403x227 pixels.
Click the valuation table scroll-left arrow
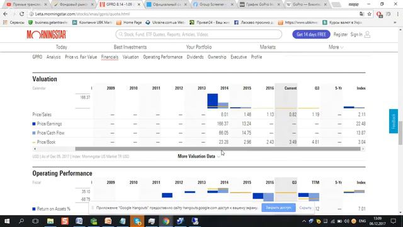click(x=35, y=149)
